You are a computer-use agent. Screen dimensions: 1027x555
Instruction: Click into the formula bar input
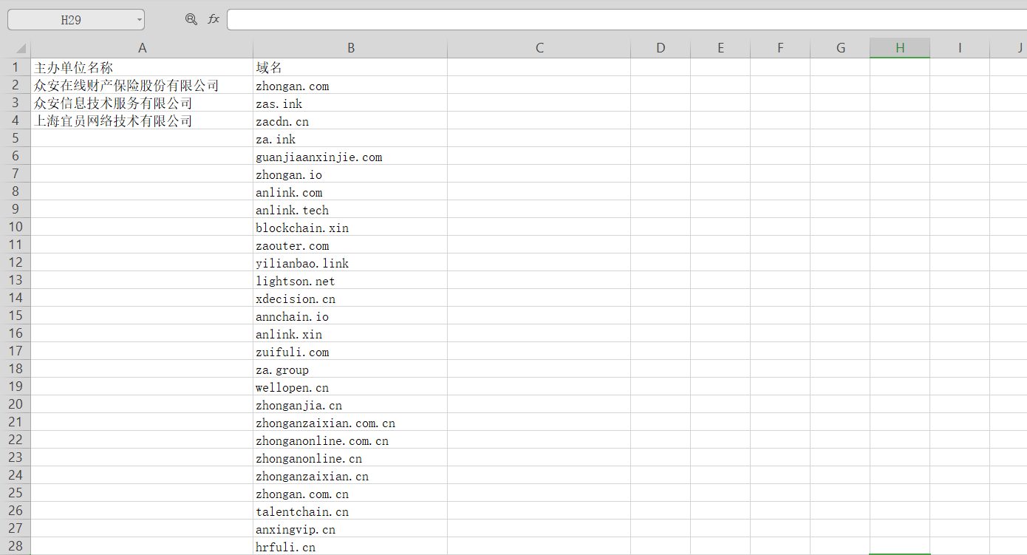[x=627, y=20]
